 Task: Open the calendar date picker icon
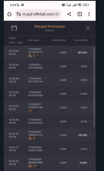click(14, 28)
